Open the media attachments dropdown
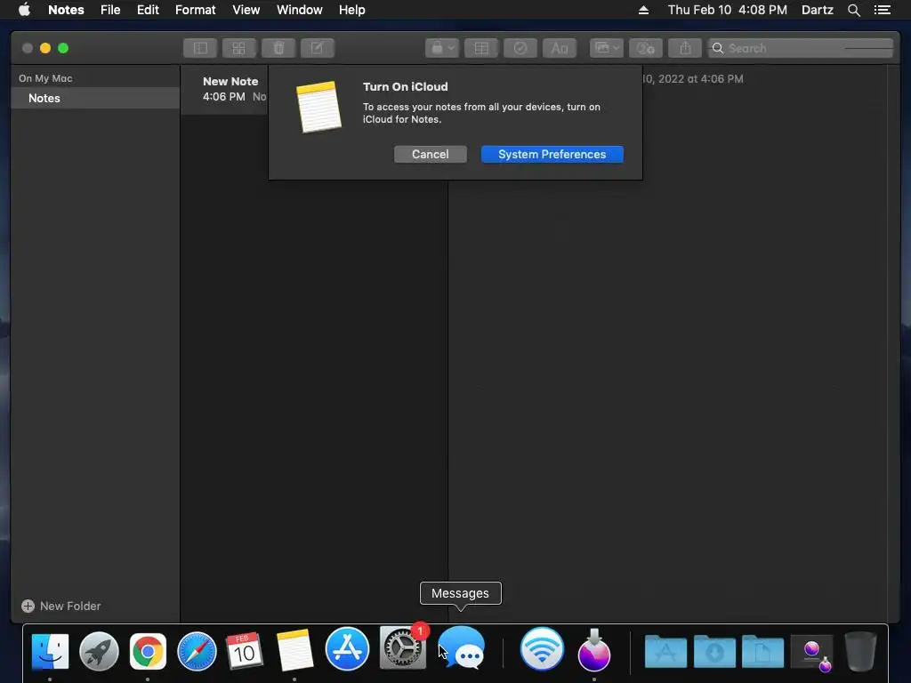Screen dimensions: 911x683 [x=607, y=48]
